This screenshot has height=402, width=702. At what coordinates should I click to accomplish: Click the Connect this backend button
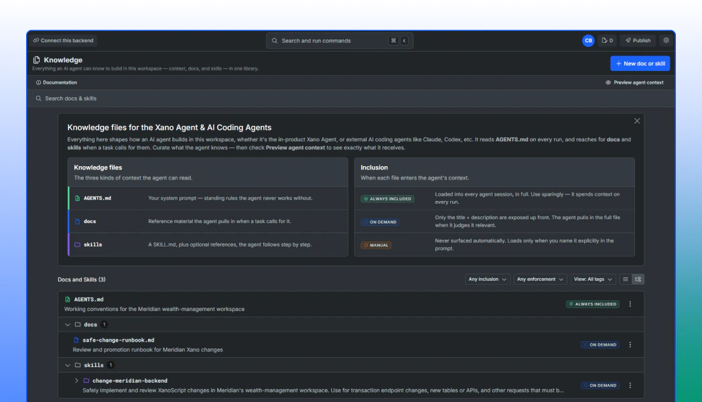63,40
